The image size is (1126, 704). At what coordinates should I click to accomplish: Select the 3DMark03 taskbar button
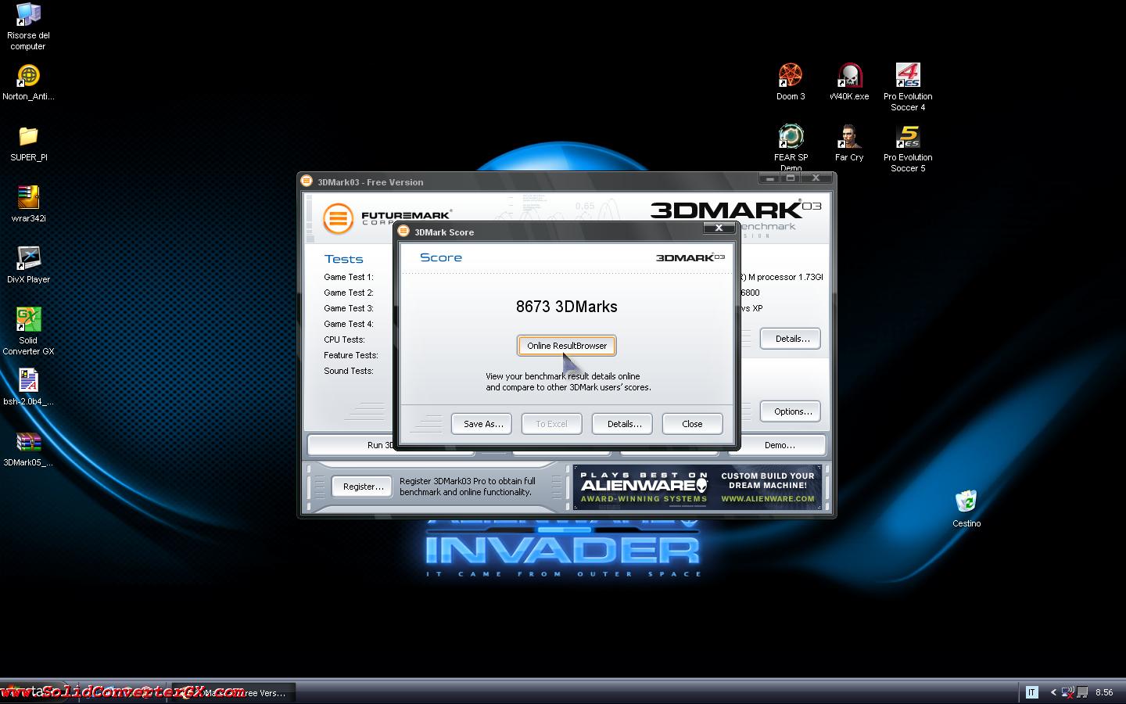pos(233,693)
